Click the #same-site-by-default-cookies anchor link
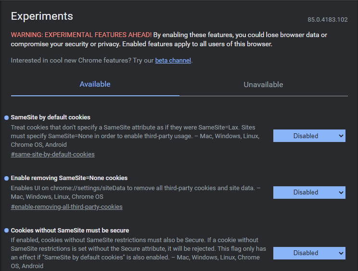 click(52, 155)
